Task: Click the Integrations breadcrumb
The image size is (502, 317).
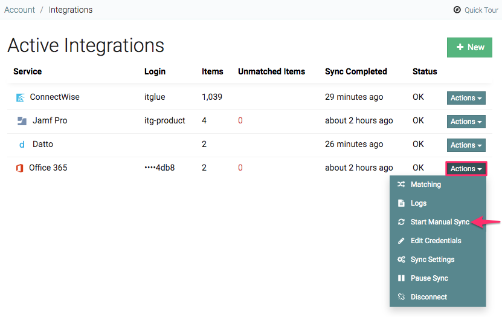Action: pyautogui.click(x=71, y=10)
